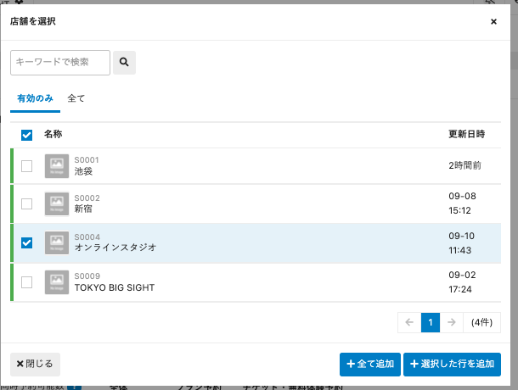Viewport: 518px width, 390px height.
Task: Focus the キーワードで検索 input field
Action: pos(60,62)
